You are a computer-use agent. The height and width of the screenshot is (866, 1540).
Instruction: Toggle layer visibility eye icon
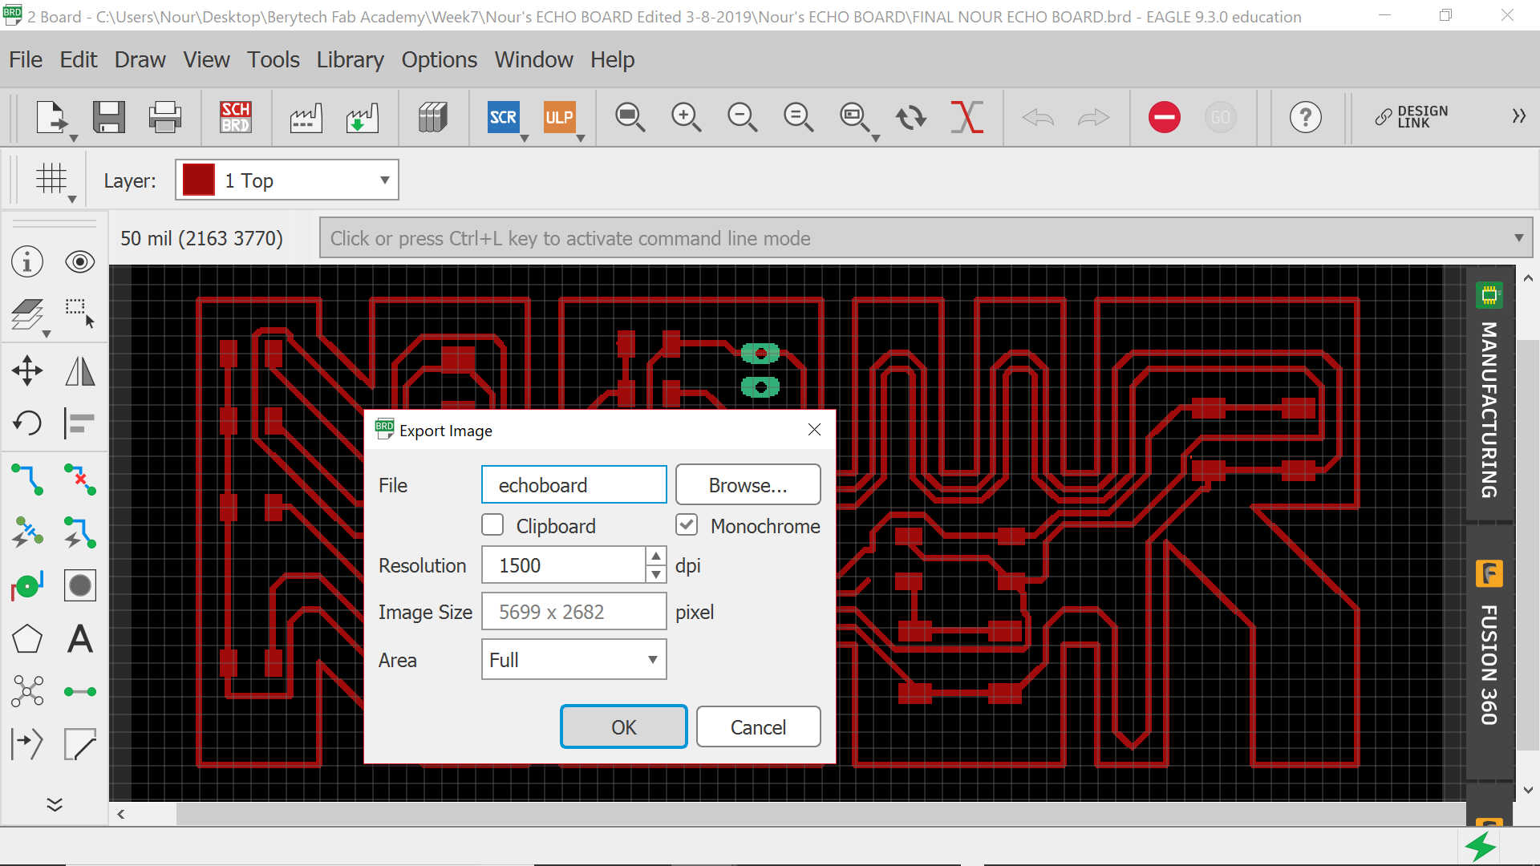(x=79, y=261)
